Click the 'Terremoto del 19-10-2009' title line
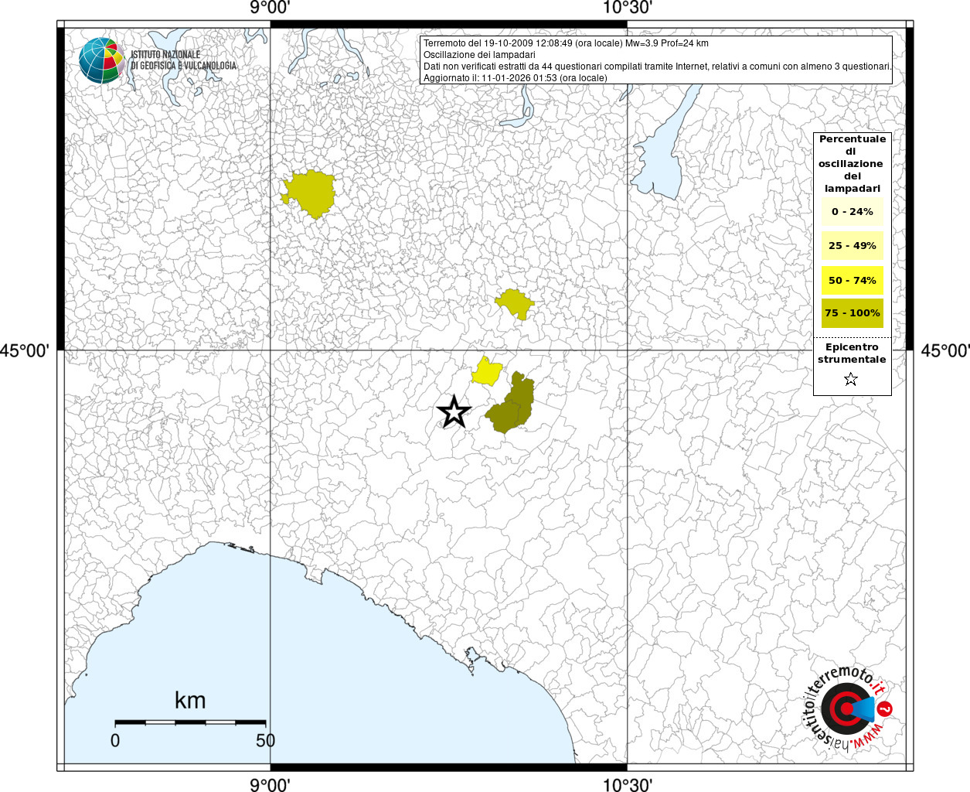The height and width of the screenshot is (792, 970). coord(566,43)
